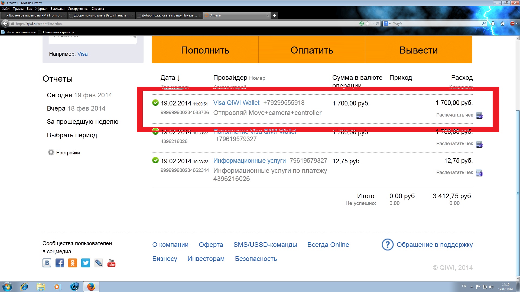
Task: Click the Пополнить orange button
Action: pos(205,50)
